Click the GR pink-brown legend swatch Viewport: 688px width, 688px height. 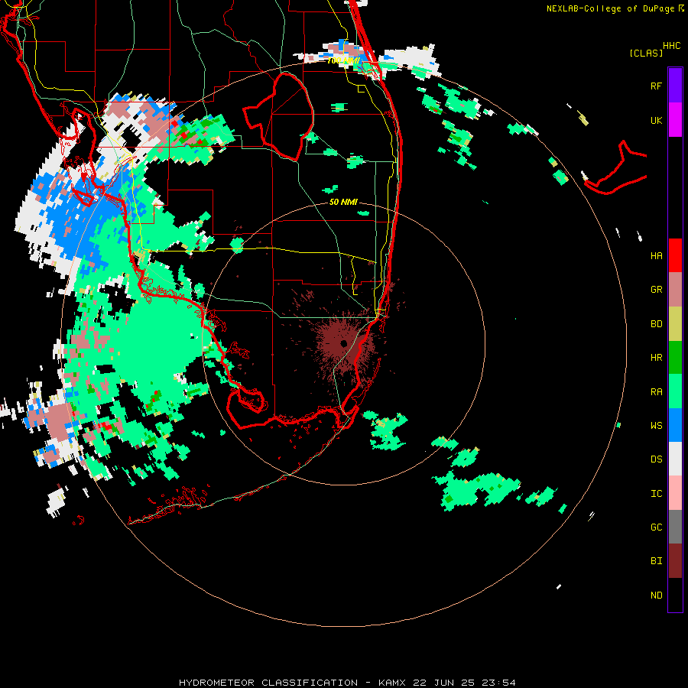675,290
